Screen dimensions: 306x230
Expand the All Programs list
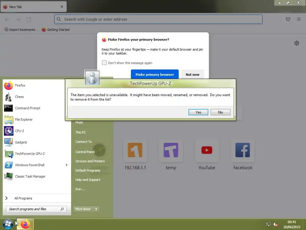point(37,198)
